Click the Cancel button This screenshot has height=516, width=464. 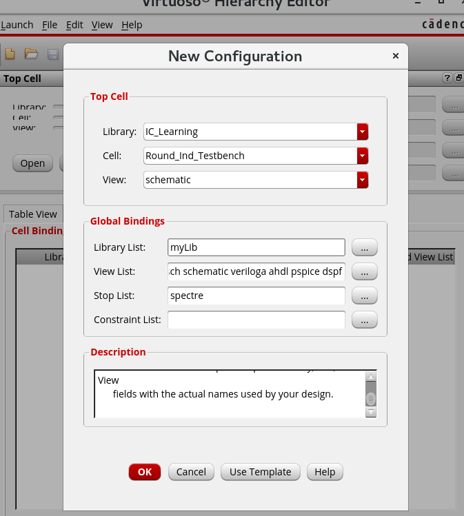tap(191, 472)
